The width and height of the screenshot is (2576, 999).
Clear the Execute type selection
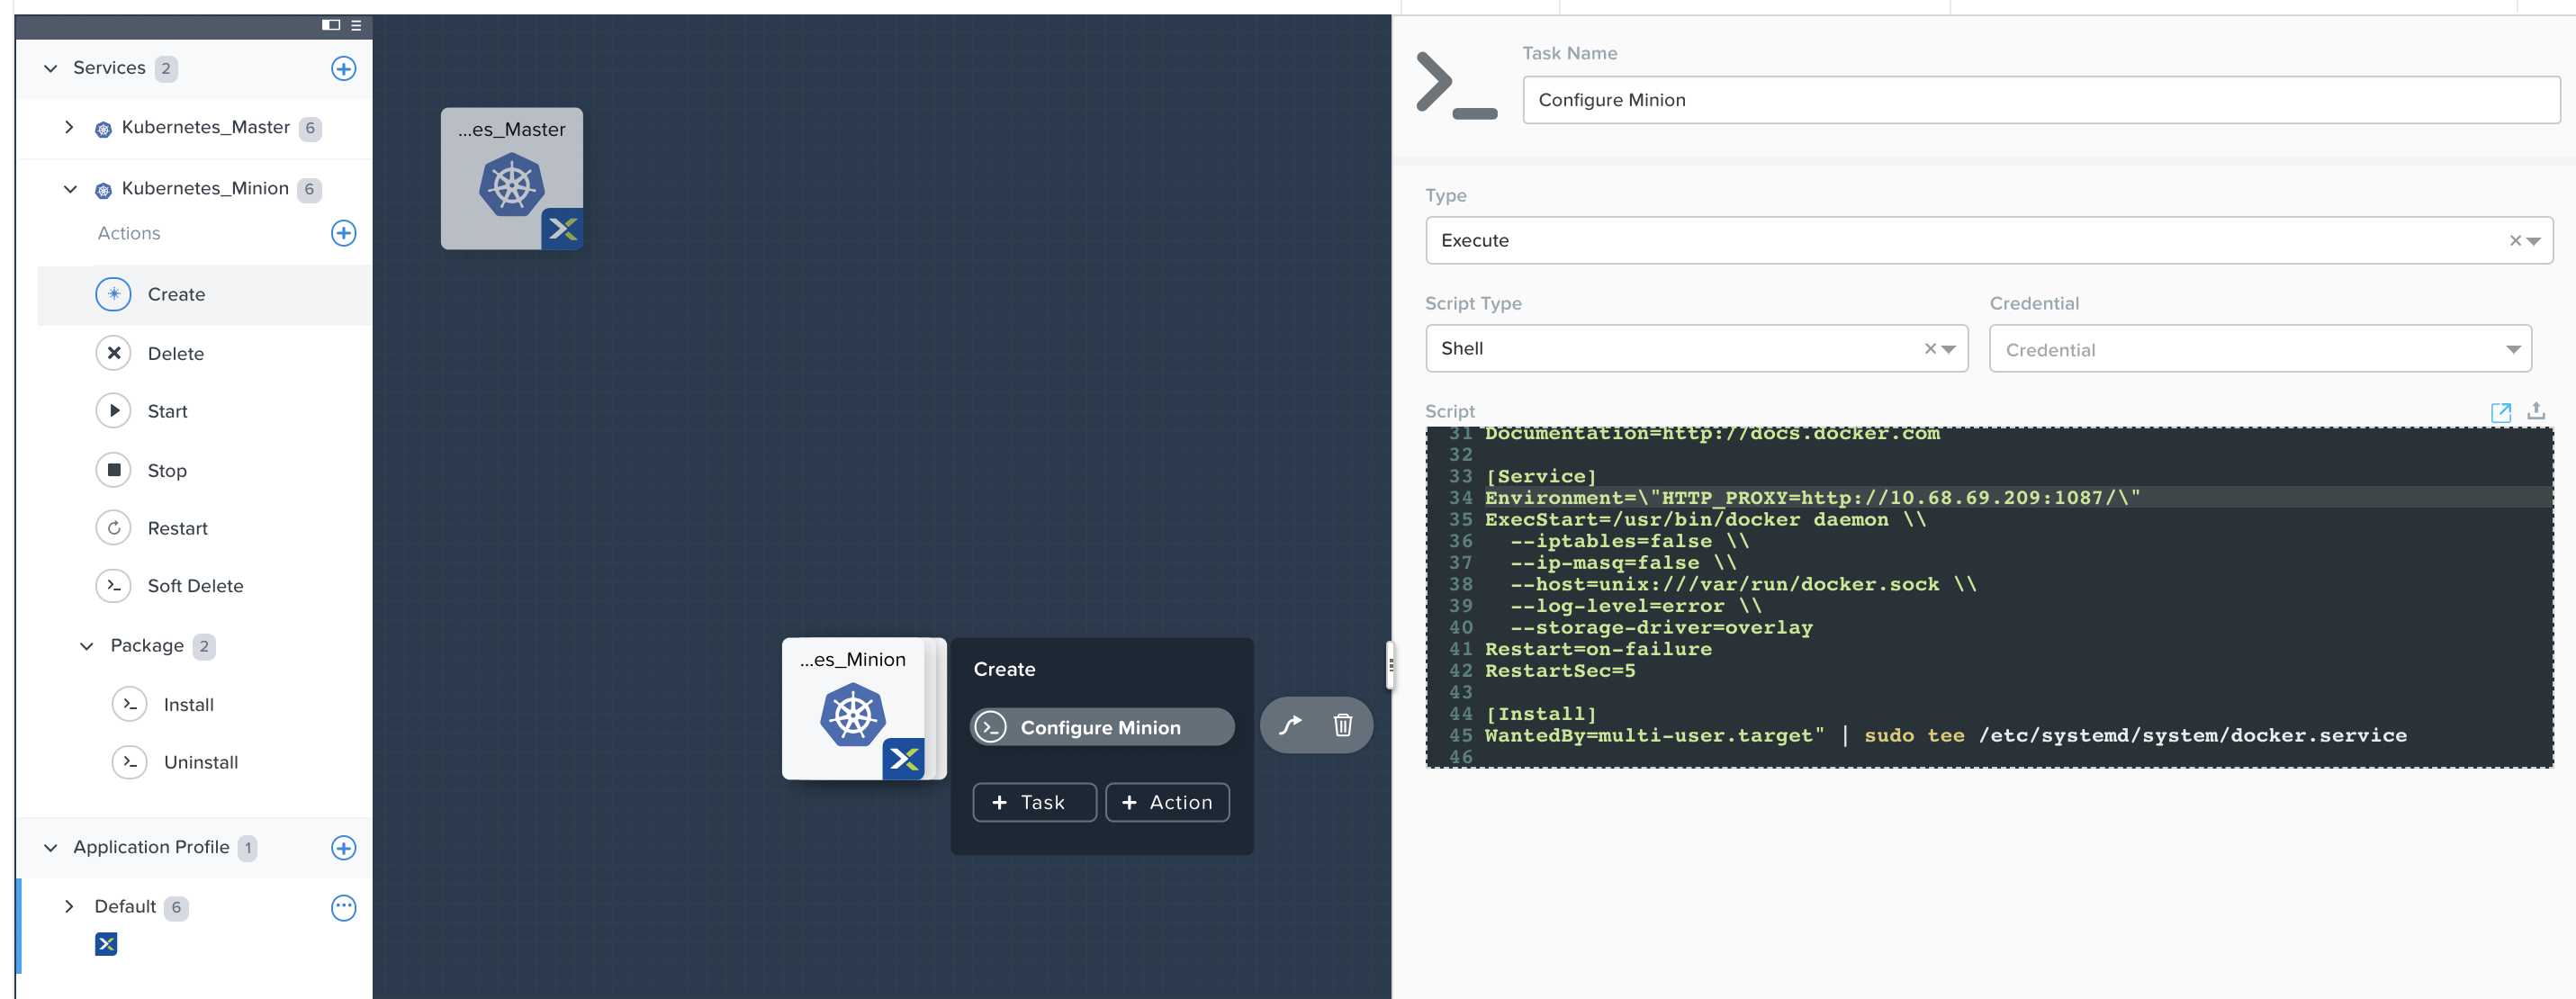[x=2515, y=240]
